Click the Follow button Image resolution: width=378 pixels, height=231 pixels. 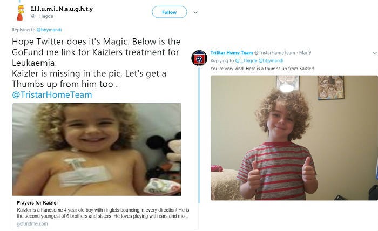[170, 12]
